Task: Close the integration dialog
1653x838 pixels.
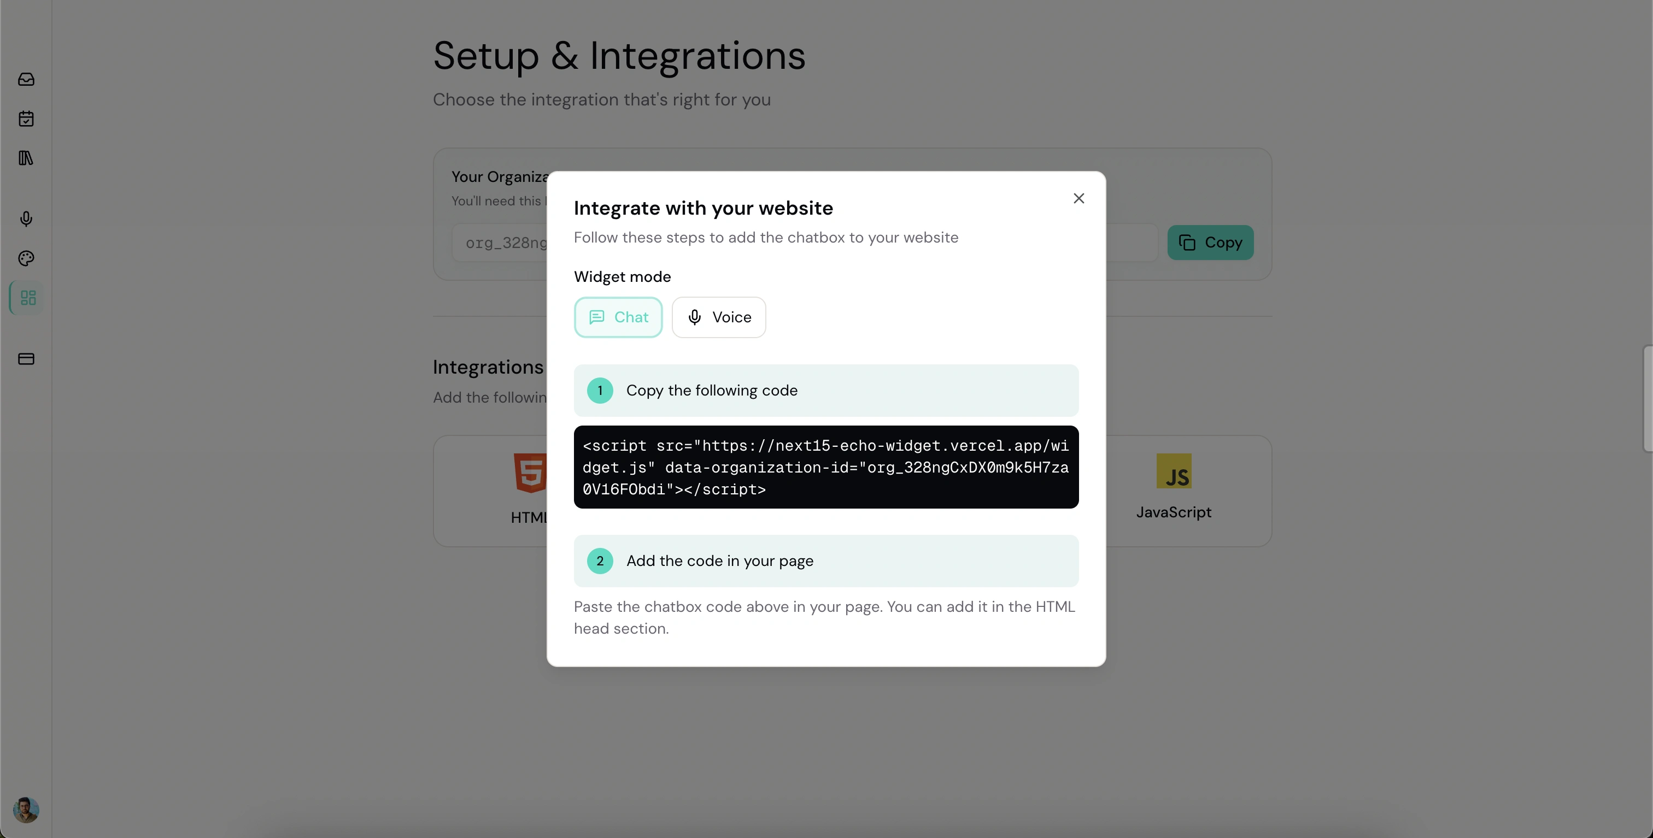Action: 1078,199
